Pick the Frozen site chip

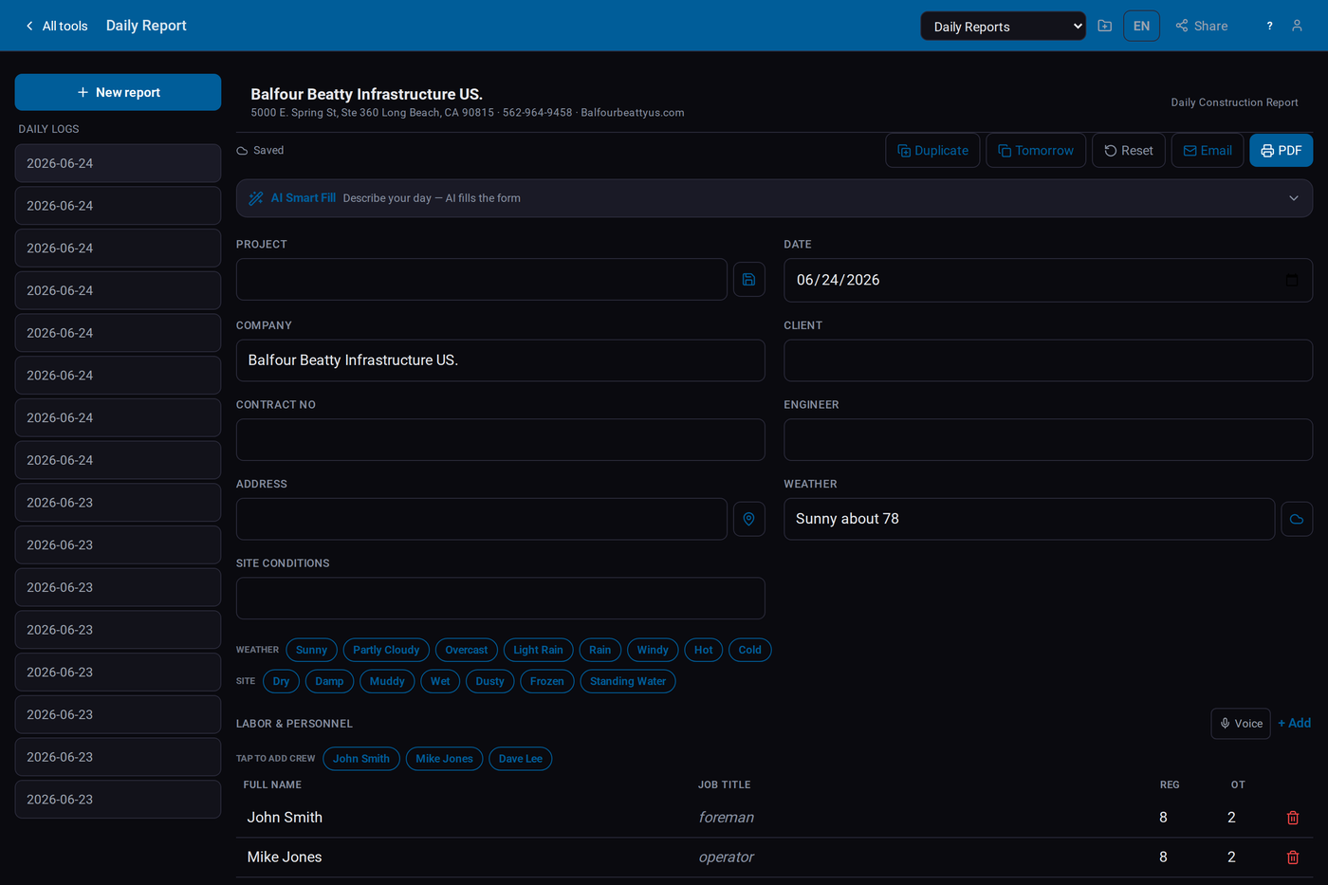[x=546, y=681]
